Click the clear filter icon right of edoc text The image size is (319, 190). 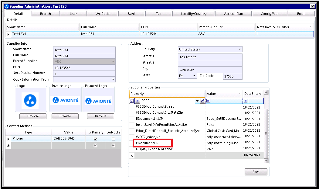(202, 101)
